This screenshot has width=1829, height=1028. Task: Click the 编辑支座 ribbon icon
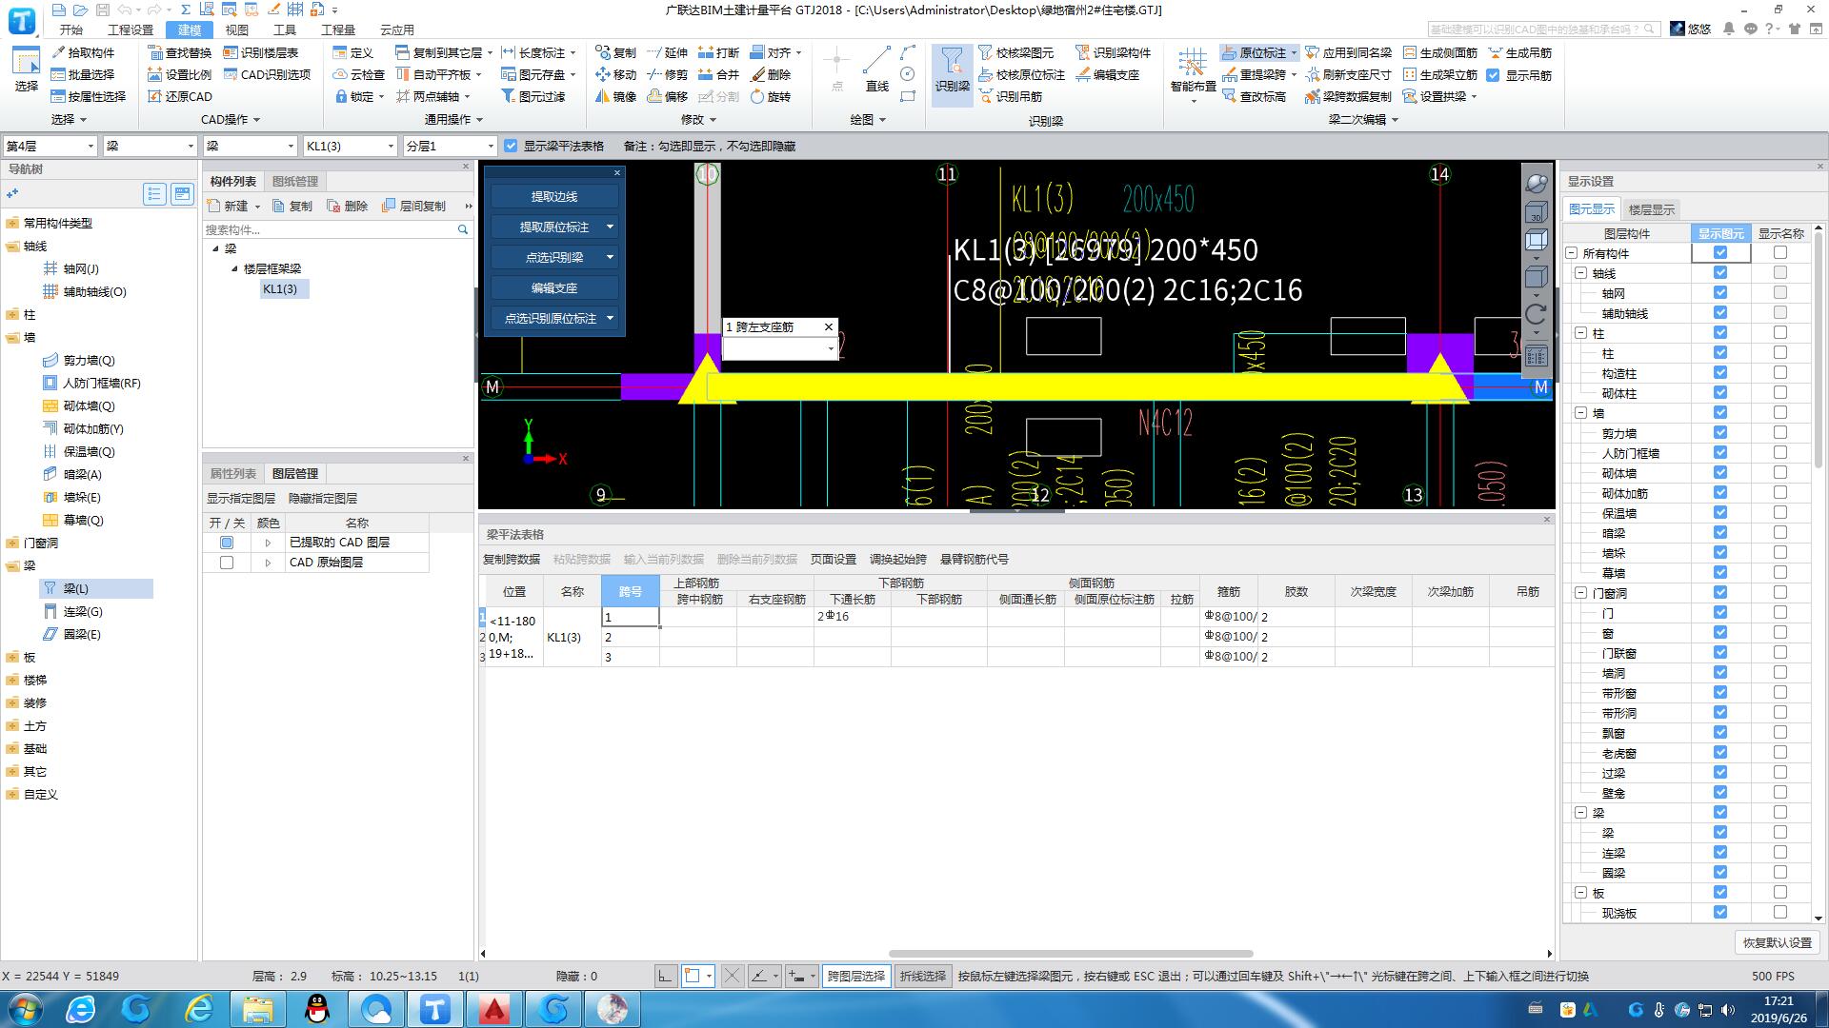[1083, 74]
